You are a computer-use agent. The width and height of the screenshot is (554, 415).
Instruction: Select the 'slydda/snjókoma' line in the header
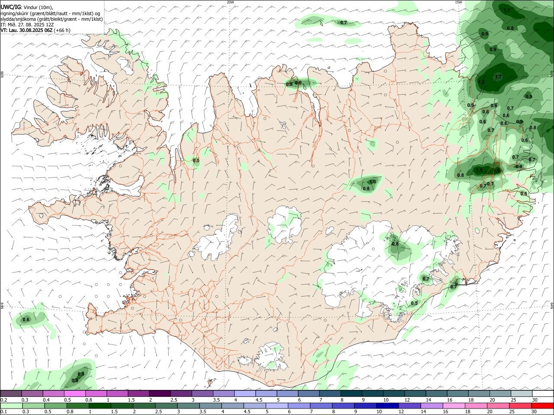click(52, 19)
